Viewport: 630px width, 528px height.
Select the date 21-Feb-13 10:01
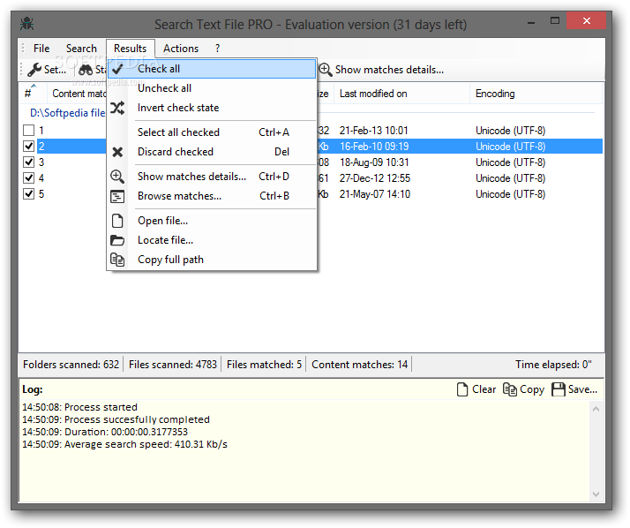pos(373,131)
